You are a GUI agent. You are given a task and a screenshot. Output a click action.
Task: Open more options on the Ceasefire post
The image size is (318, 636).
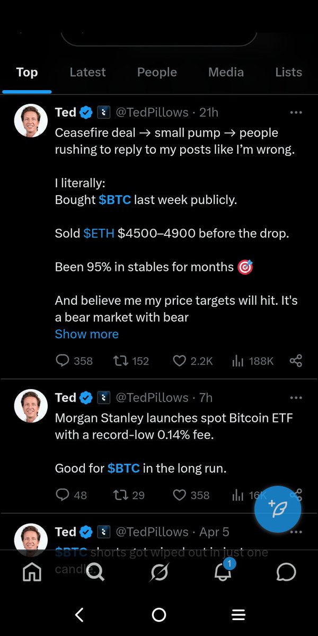[x=296, y=112]
